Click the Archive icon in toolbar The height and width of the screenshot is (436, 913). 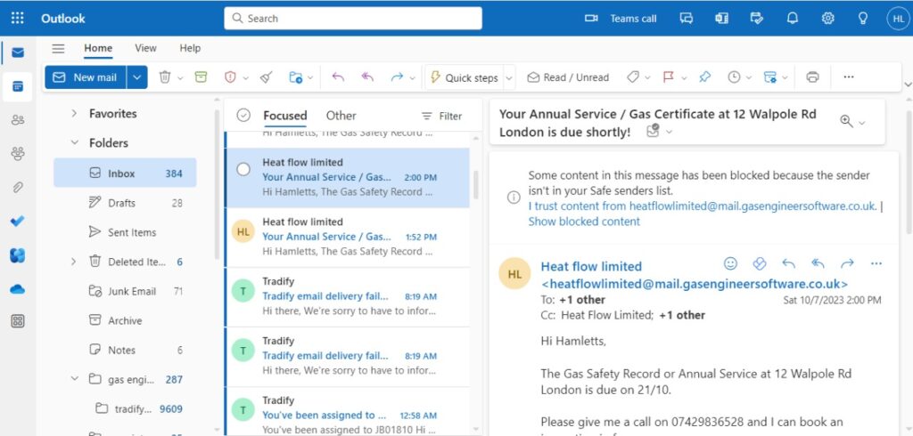pos(201,77)
